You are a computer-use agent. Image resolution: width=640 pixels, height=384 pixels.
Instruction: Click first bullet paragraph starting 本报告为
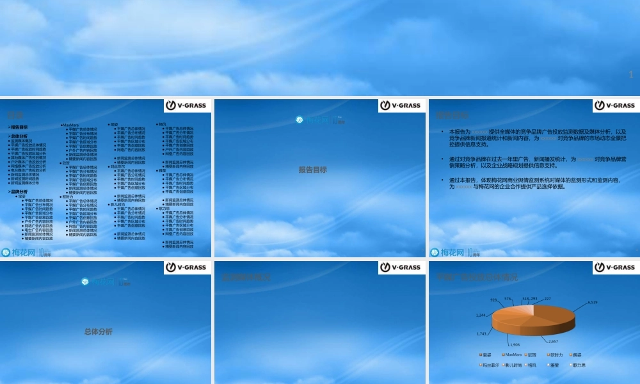click(537, 138)
